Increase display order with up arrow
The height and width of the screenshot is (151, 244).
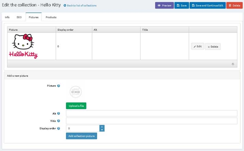(102, 127)
